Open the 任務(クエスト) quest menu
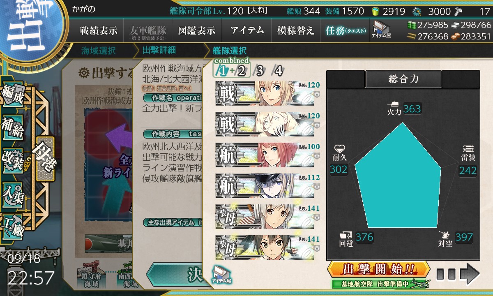493x296 pixels. click(x=346, y=31)
